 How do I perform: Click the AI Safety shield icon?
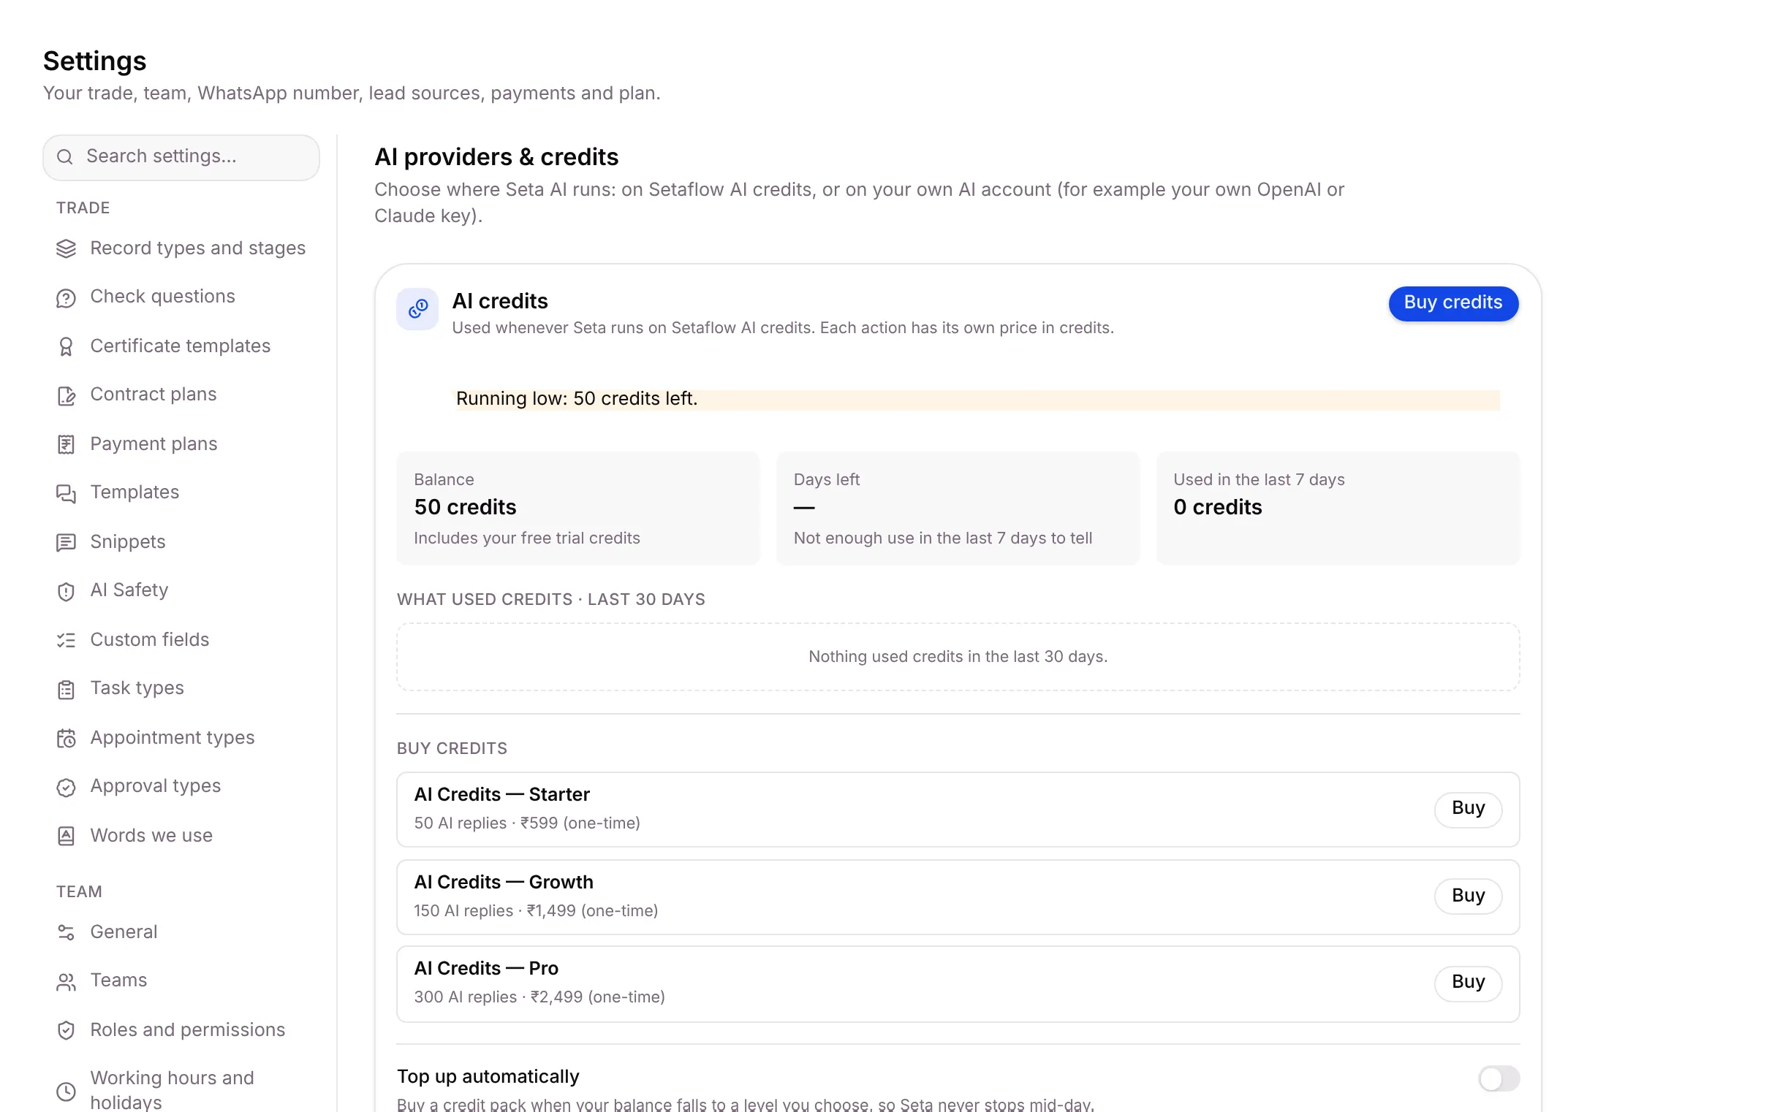pyautogui.click(x=66, y=591)
